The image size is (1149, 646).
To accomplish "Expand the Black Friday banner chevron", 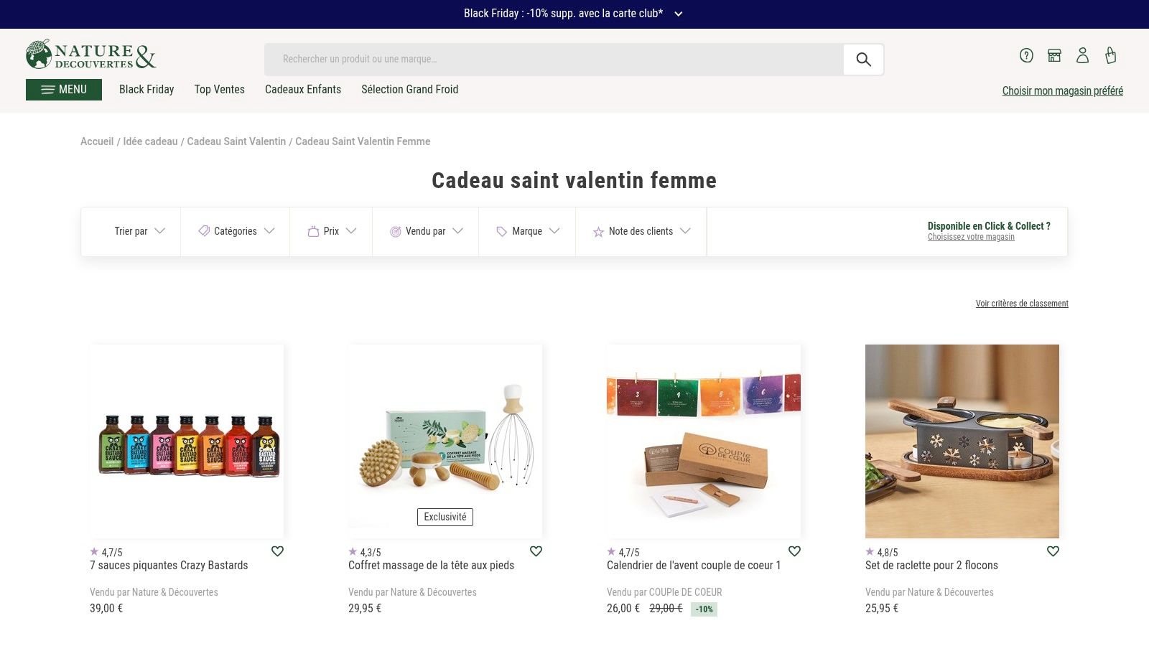I will [x=678, y=14].
